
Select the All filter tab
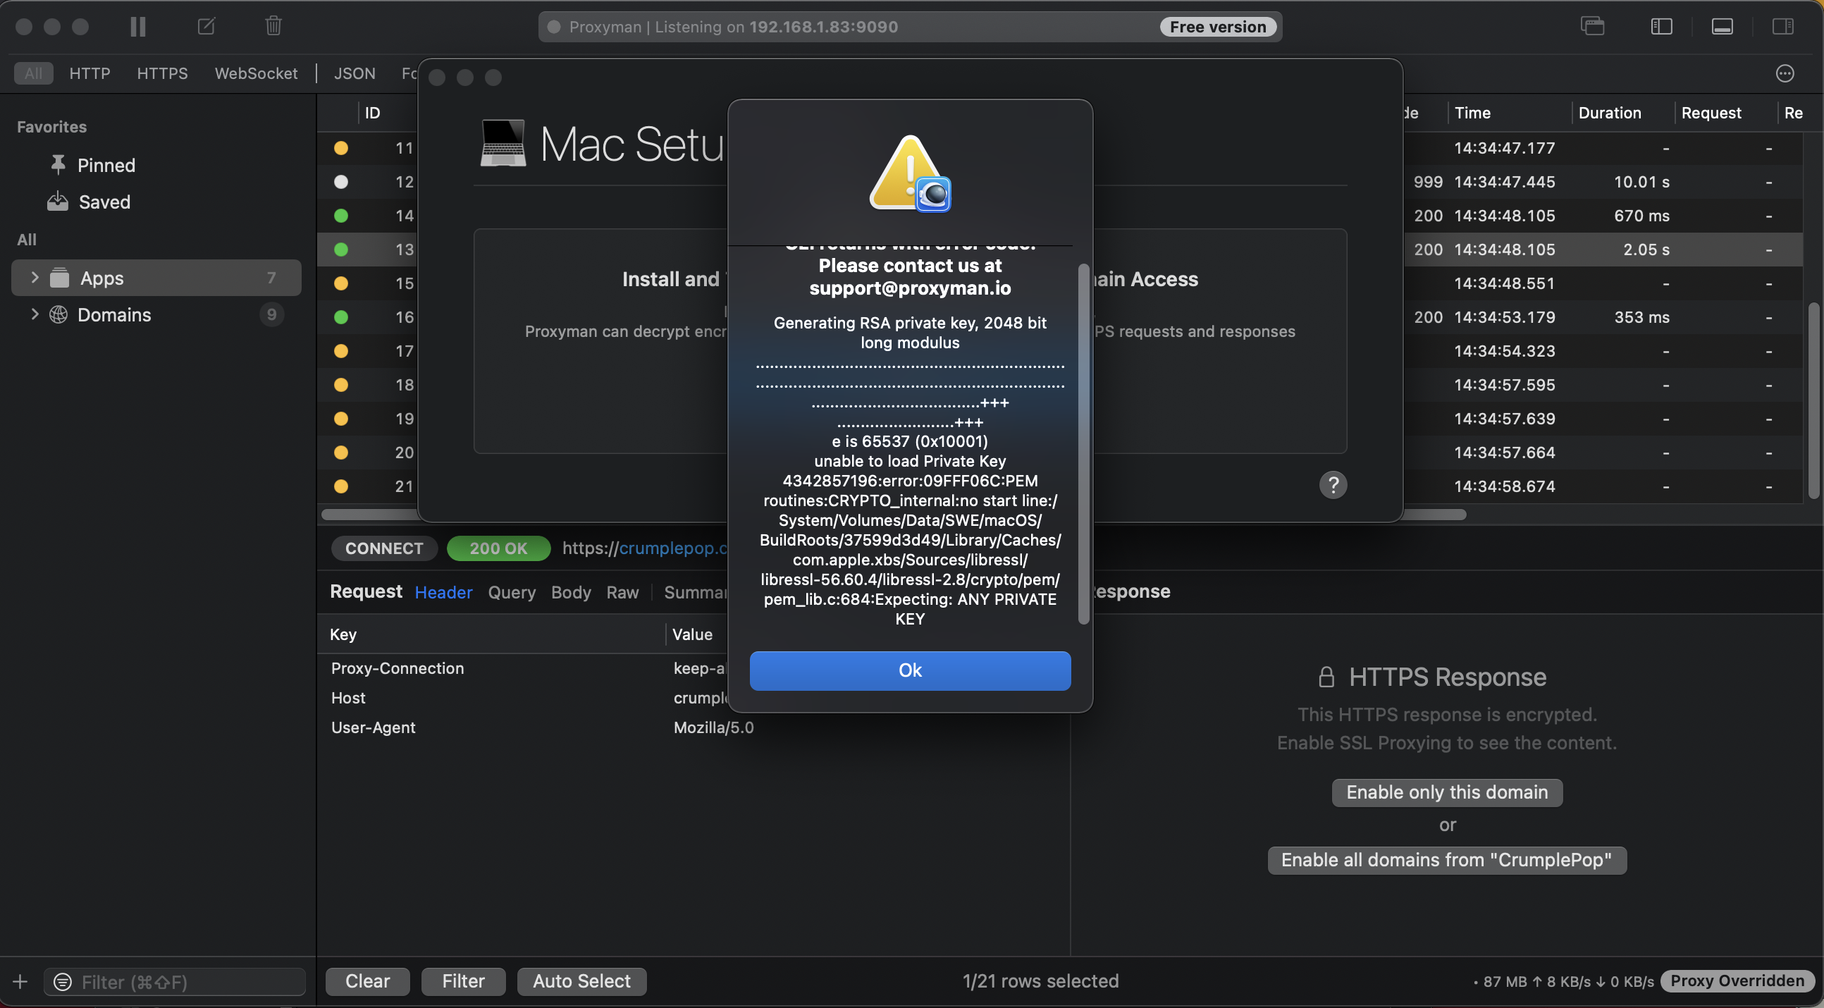tap(33, 73)
